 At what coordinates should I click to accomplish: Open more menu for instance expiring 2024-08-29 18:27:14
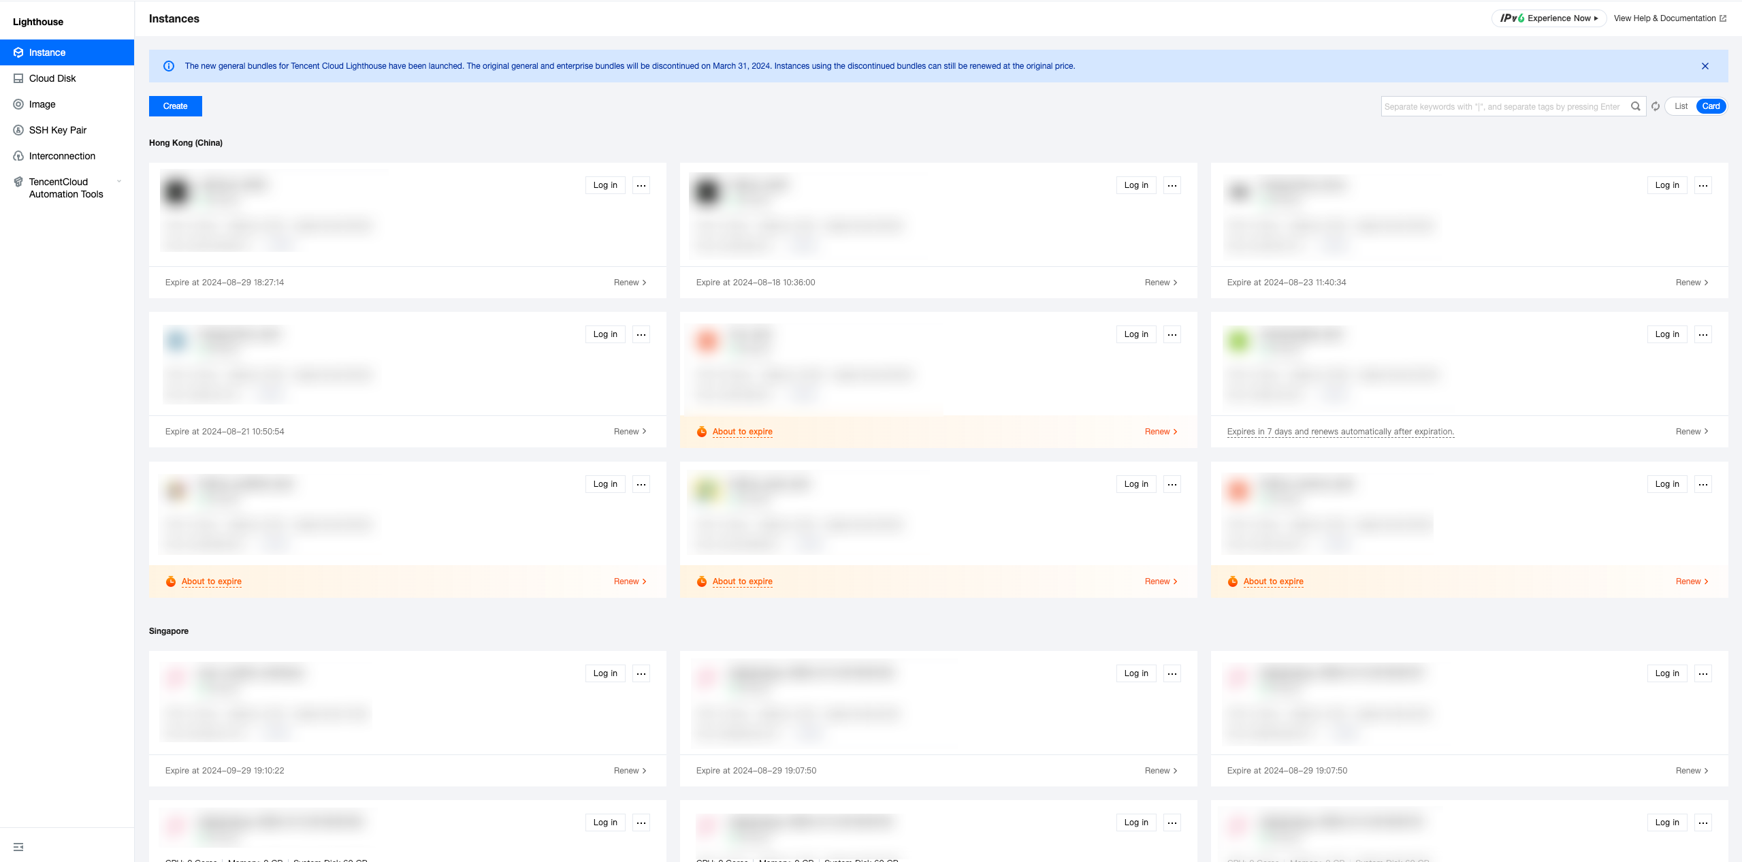[641, 185]
